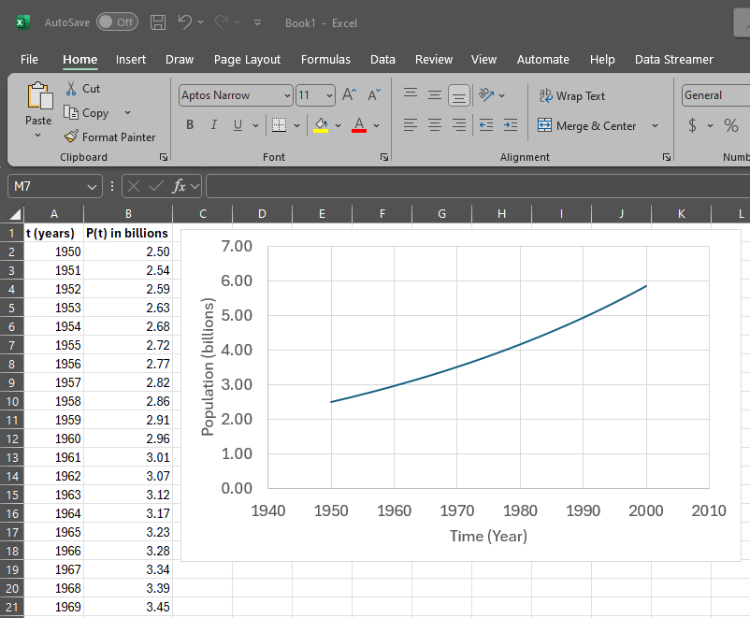Viewport: 750px width, 618px height.
Task: Click the Redo icon
Action: tap(222, 22)
